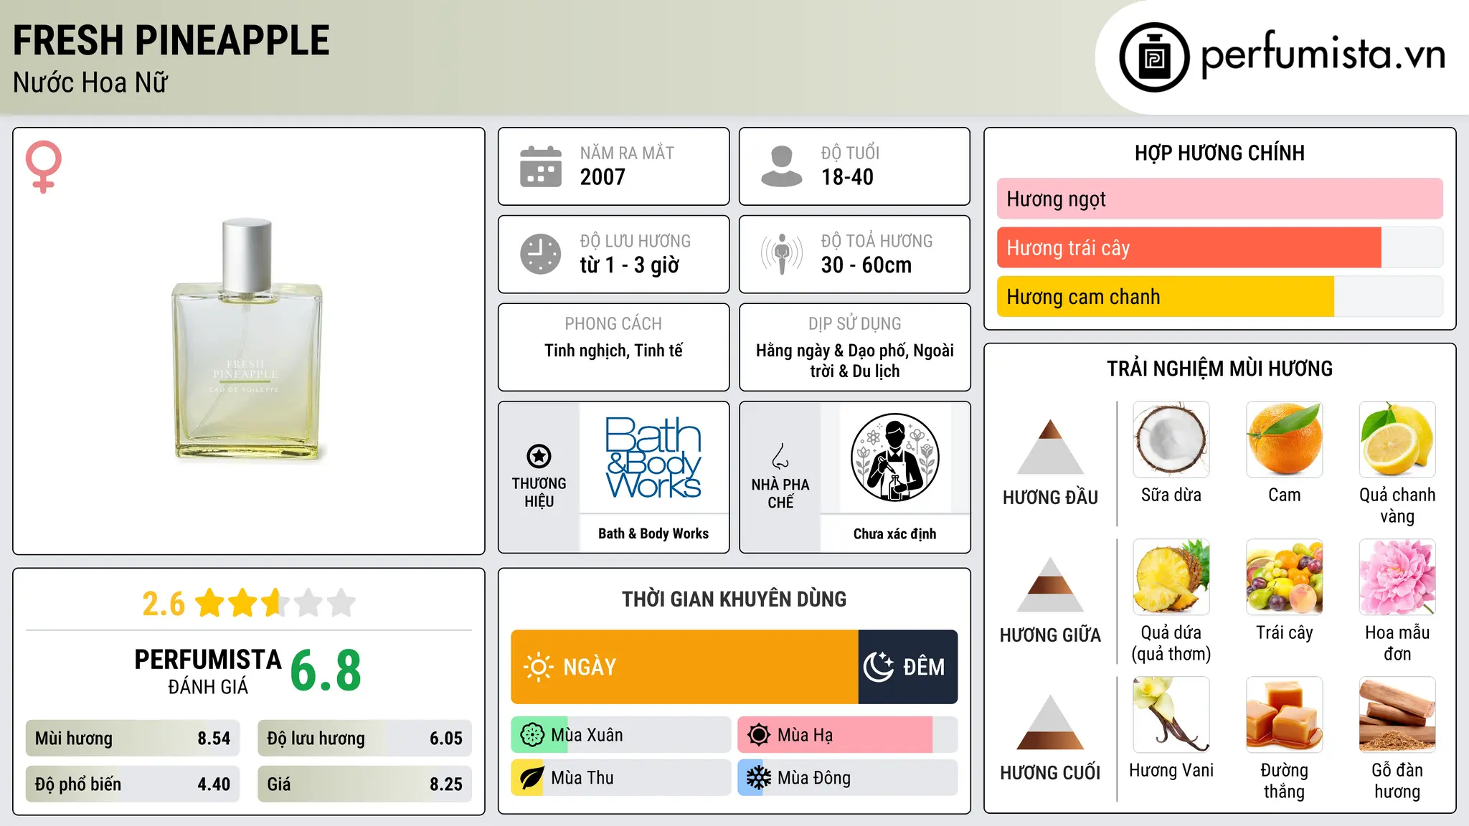Viewport: 1469px width, 826px height.
Task: Click the orange 2.6 star rating number
Action: [x=164, y=604]
